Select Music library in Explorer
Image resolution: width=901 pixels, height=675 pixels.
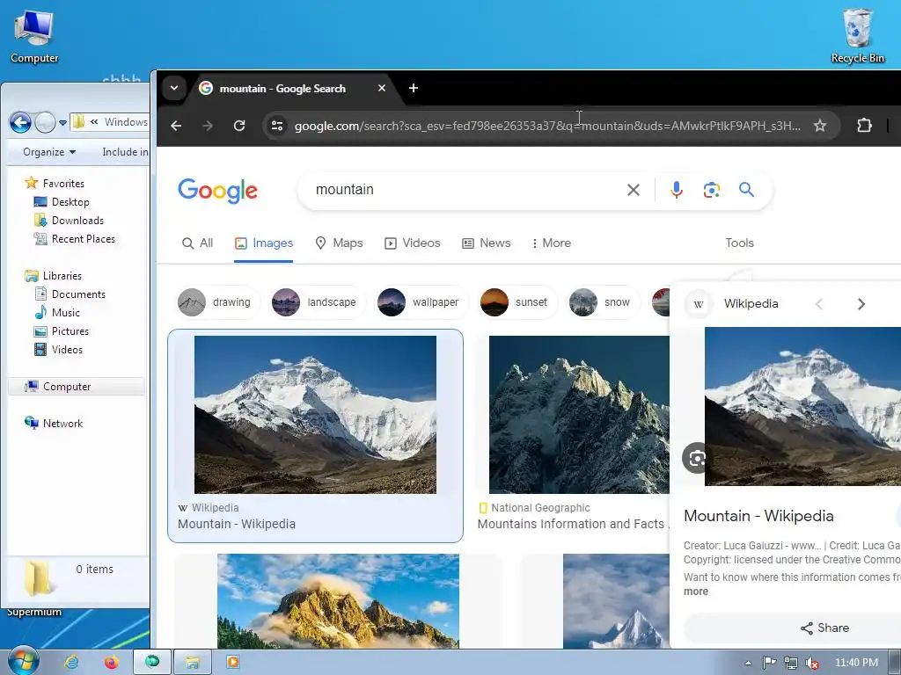57,312
